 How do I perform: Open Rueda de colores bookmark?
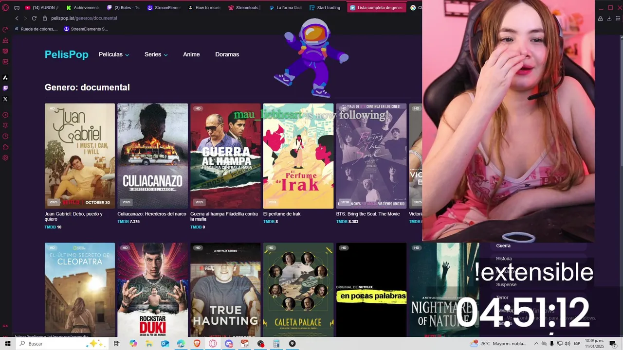(x=36, y=29)
